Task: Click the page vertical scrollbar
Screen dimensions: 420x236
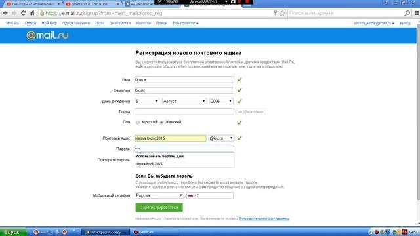Action: click(x=418, y=112)
